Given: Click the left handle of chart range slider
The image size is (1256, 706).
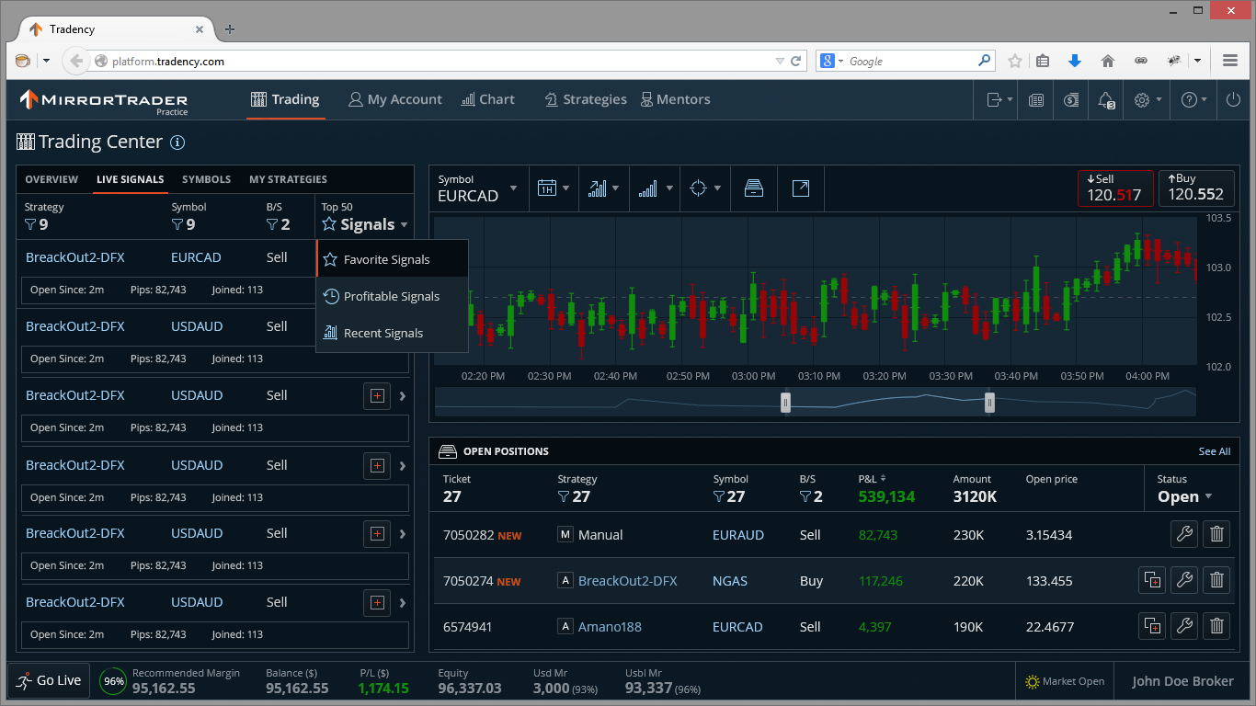Looking at the screenshot, I should click(785, 402).
